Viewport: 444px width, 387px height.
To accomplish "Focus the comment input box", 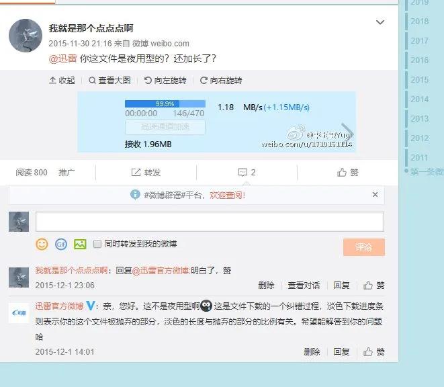I will pyautogui.click(x=210, y=222).
